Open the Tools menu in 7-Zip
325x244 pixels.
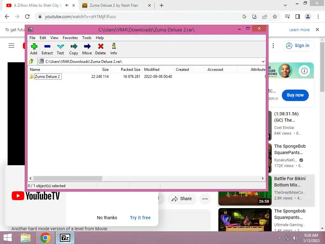[x=87, y=38]
